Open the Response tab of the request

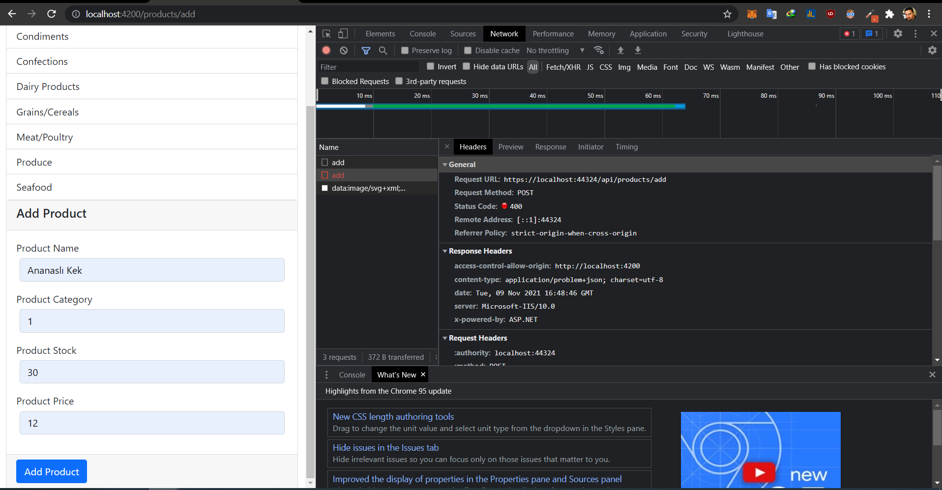(551, 147)
